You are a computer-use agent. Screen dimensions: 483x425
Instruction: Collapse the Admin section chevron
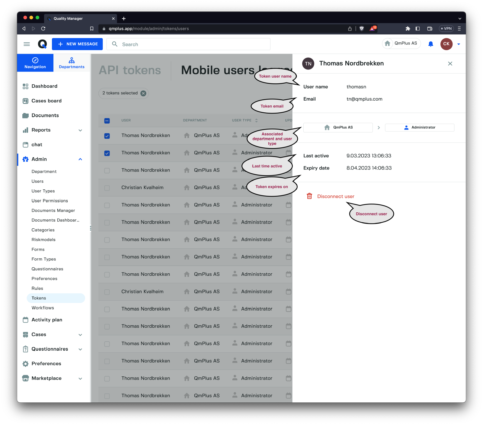coord(80,159)
